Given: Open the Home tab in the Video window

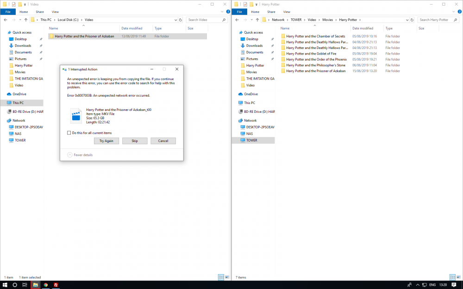Looking at the screenshot, I should tap(24, 12).
